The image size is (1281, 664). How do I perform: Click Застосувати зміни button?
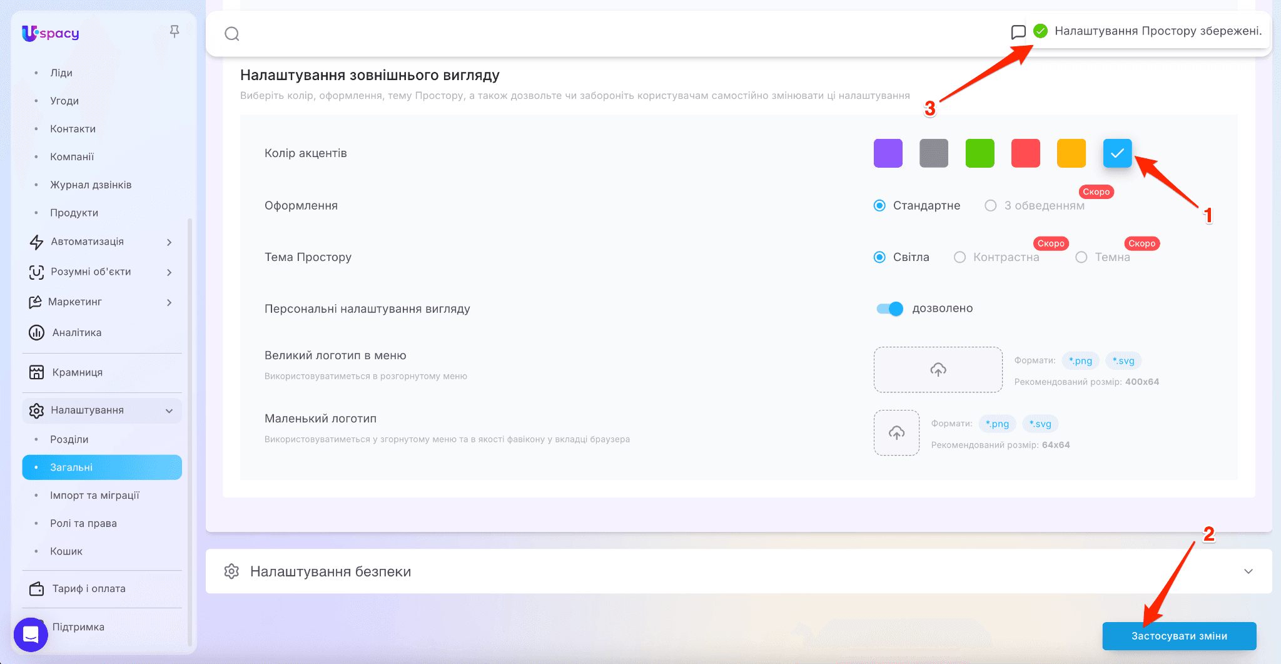1179,636
